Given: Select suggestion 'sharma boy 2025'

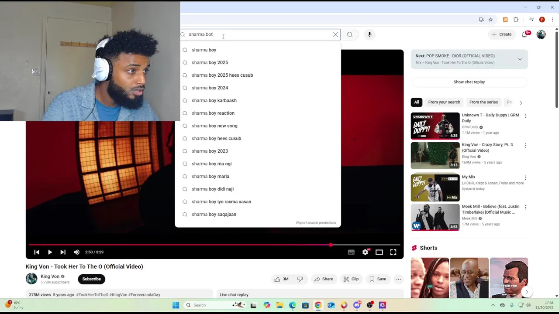Looking at the screenshot, I should pyautogui.click(x=258, y=62).
